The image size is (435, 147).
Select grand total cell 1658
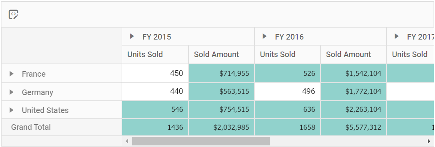click(287, 127)
